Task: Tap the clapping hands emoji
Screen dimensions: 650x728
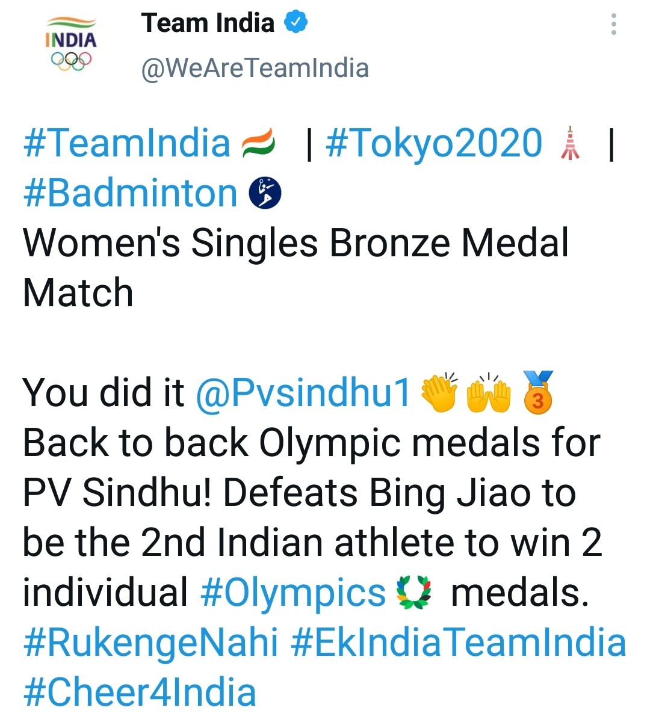Action: coord(439,393)
